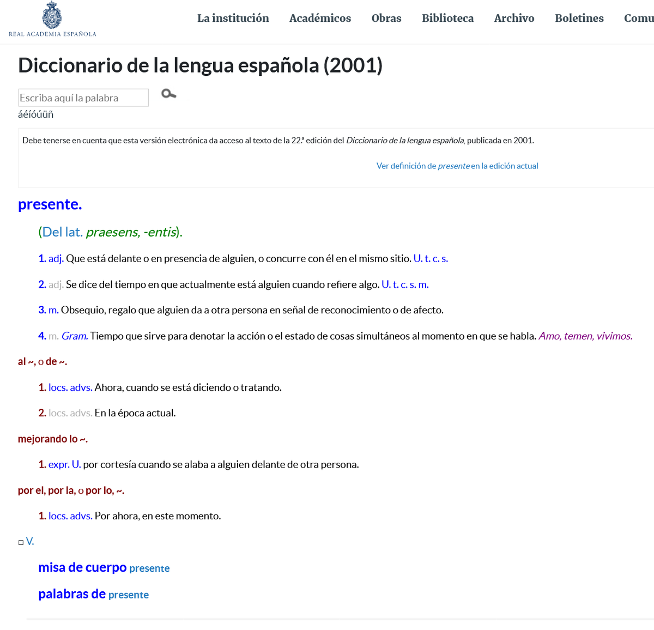Image resolution: width=654 pixels, height=630 pixels.
Task: Click the special characters row áéíóúüñ
Action: point(36,114)
